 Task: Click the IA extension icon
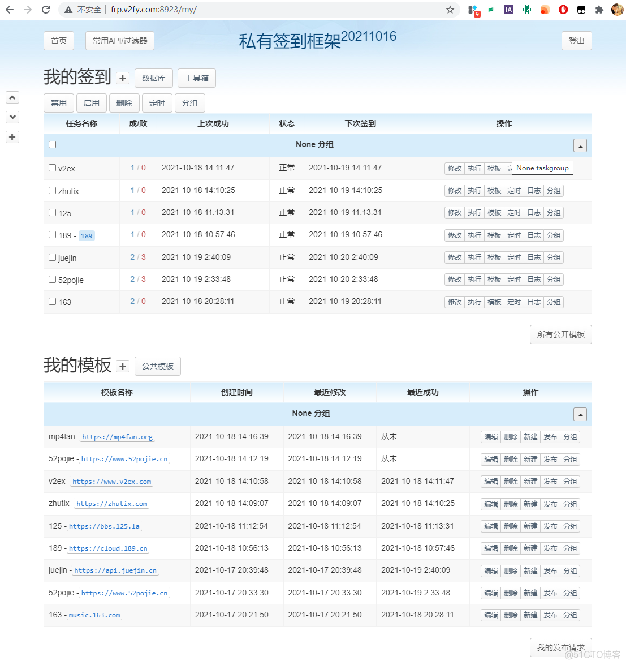[x=508, y=9]
